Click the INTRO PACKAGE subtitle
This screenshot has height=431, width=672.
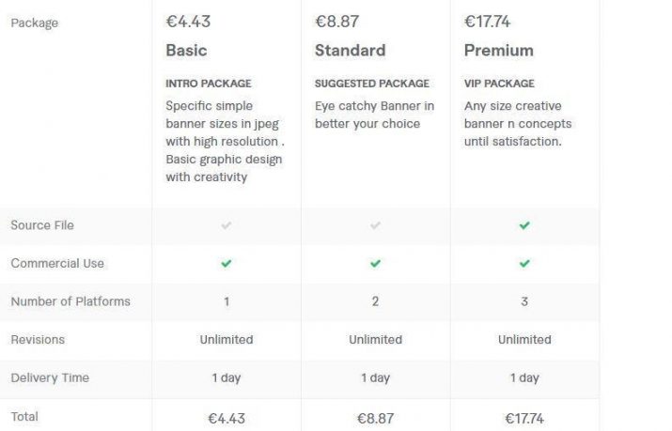209,84
